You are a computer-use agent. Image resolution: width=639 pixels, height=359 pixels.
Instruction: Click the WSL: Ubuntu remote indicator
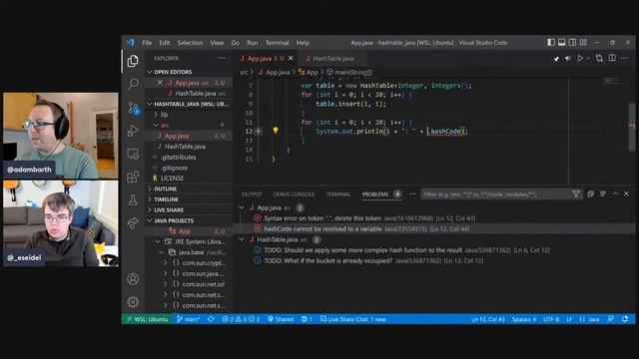click(x=148, y=319)
